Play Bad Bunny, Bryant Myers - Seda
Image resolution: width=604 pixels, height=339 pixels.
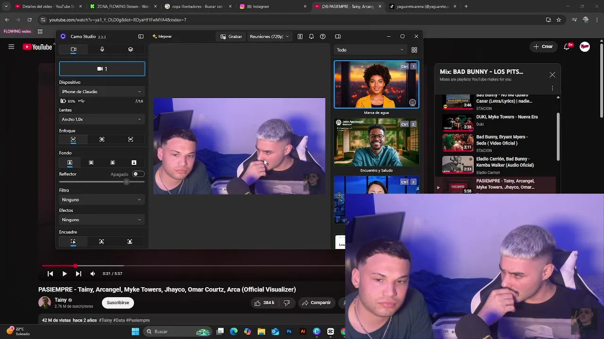[495, 142]
